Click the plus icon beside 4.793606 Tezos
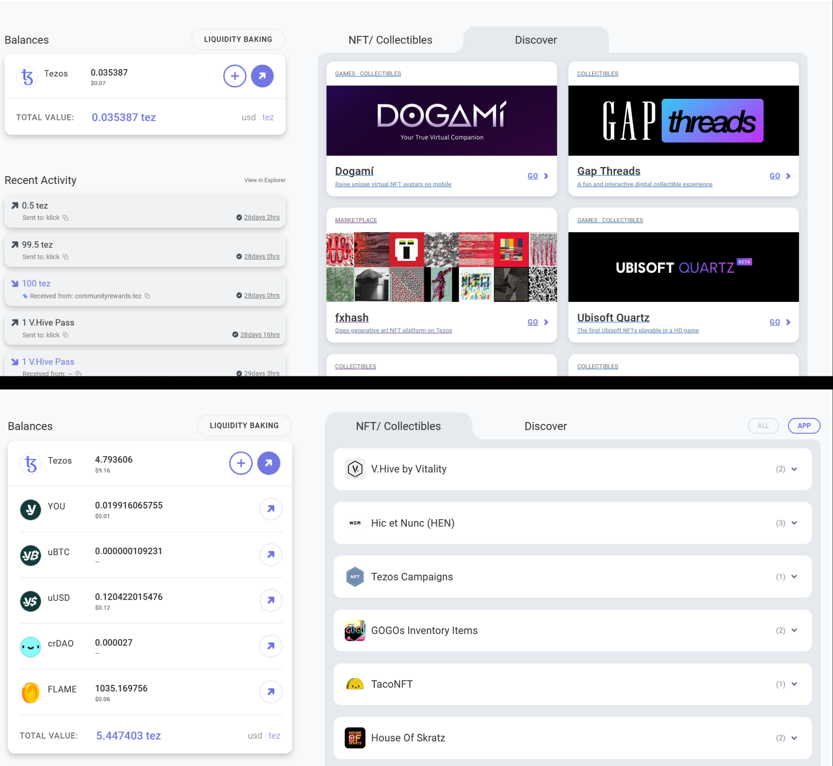 click(241, 463)
